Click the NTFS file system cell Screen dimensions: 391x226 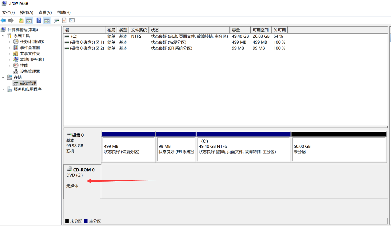(136, 36)
